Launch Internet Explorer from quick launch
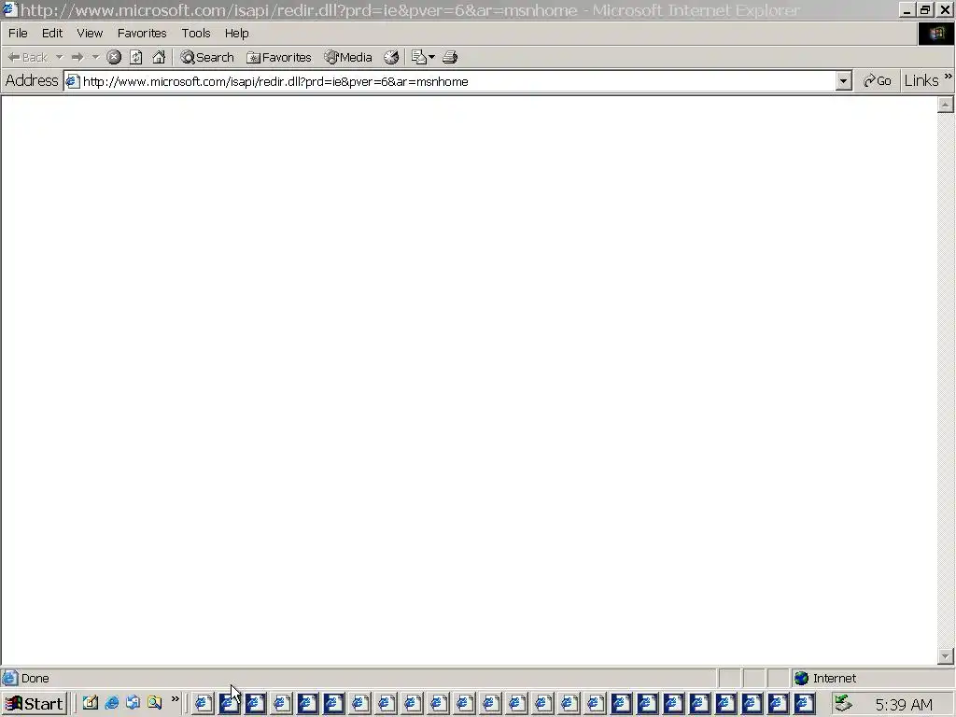 (112, 703)
